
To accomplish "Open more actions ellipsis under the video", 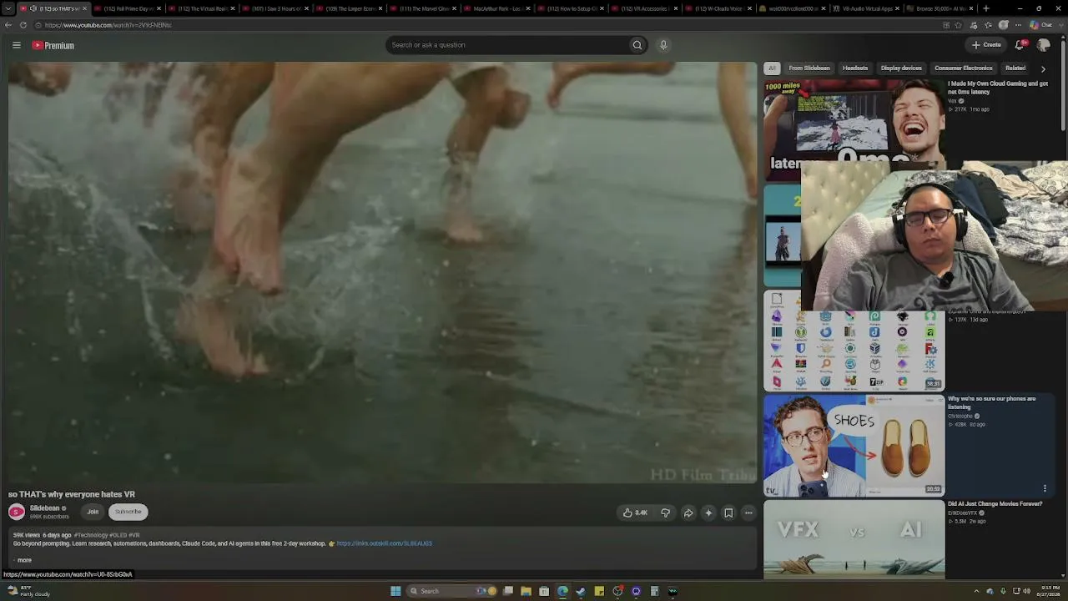I will point(748,513).
